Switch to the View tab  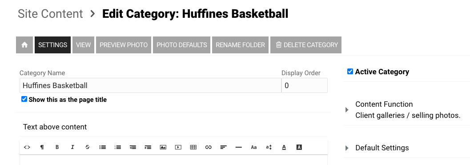[83, 45]
